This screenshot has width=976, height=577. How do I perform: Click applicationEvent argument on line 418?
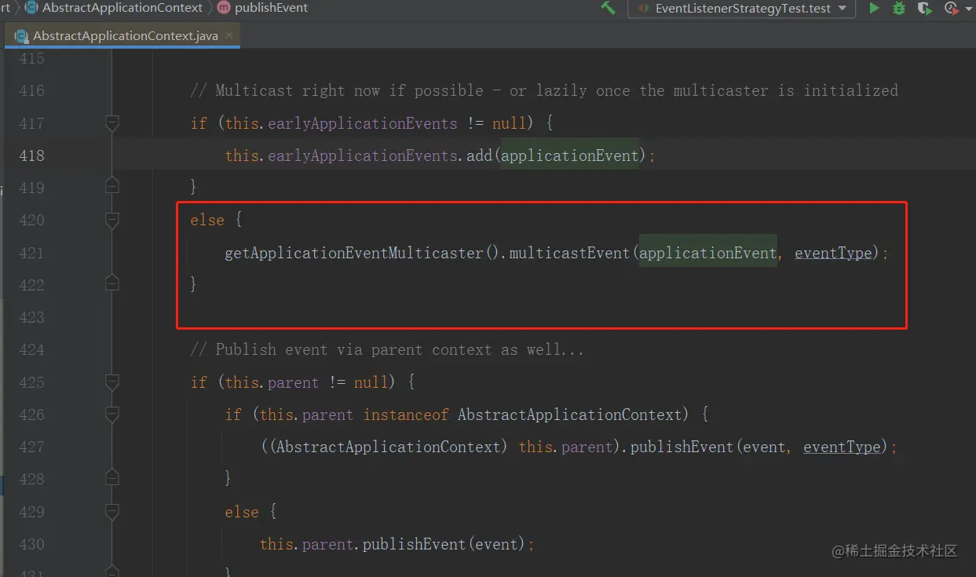pos(570,155)
